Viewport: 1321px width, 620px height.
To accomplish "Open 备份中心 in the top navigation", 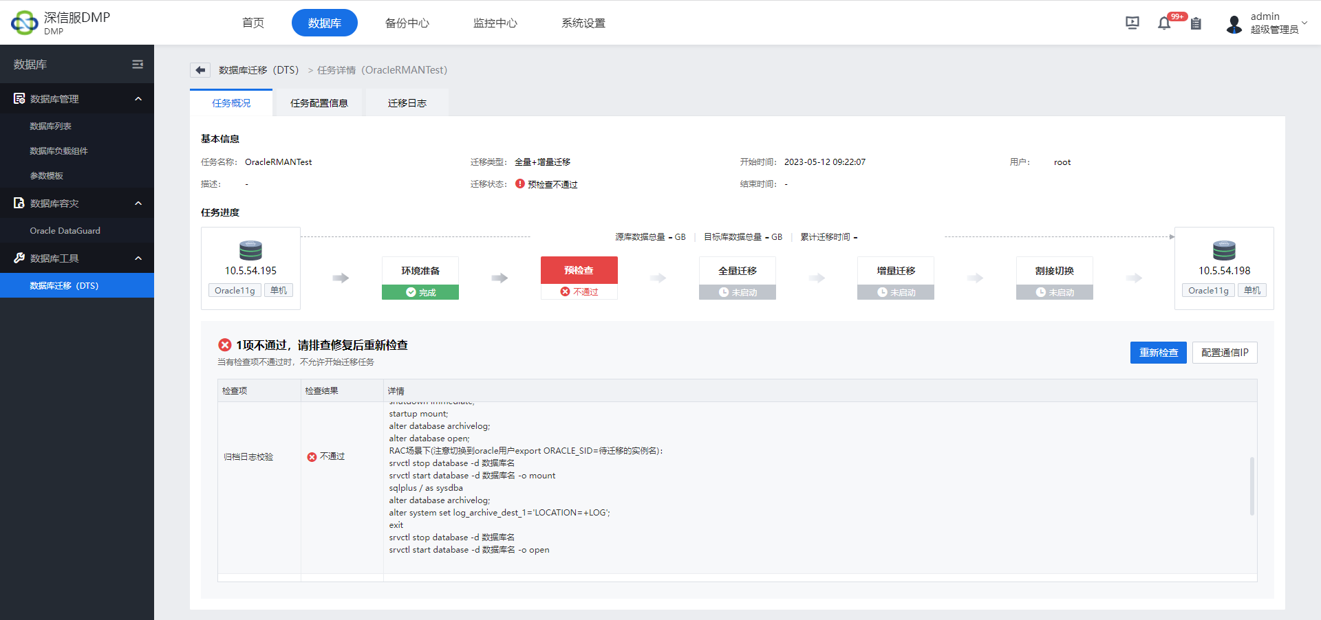I will pos(407,23).
